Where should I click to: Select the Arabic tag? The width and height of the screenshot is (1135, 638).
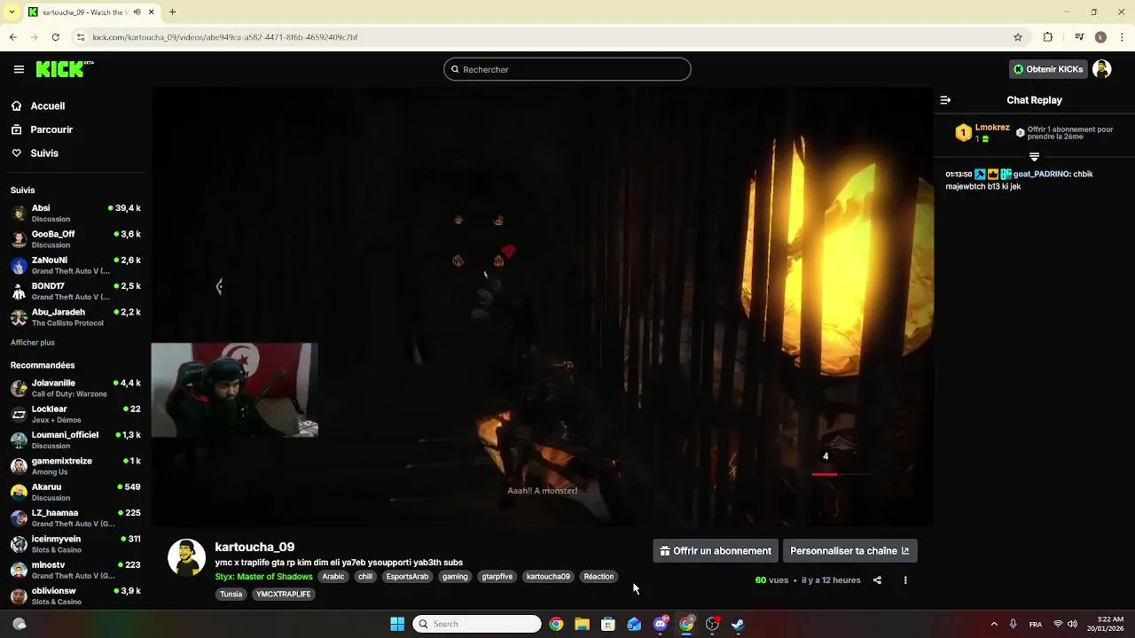(x=333, y=577)
